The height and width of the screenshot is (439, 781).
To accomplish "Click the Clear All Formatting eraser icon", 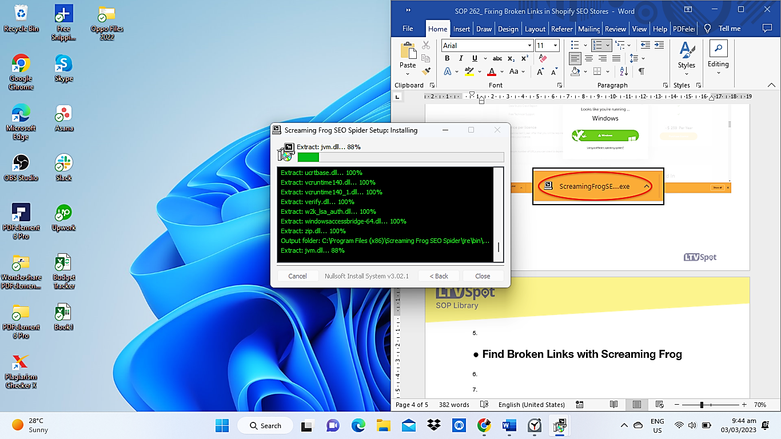I will coord(543,58).
